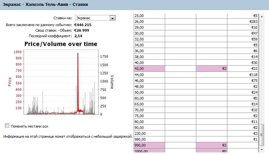Screen dimensions: 269x155
Task: Select the volume value €26 999
Action: pyautogui.click(x=82, y=30)
